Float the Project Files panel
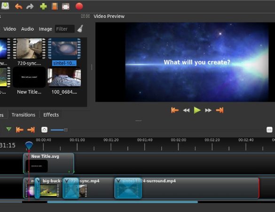The height and width of the screenshot is (212, 275). (x=83, y=16)
